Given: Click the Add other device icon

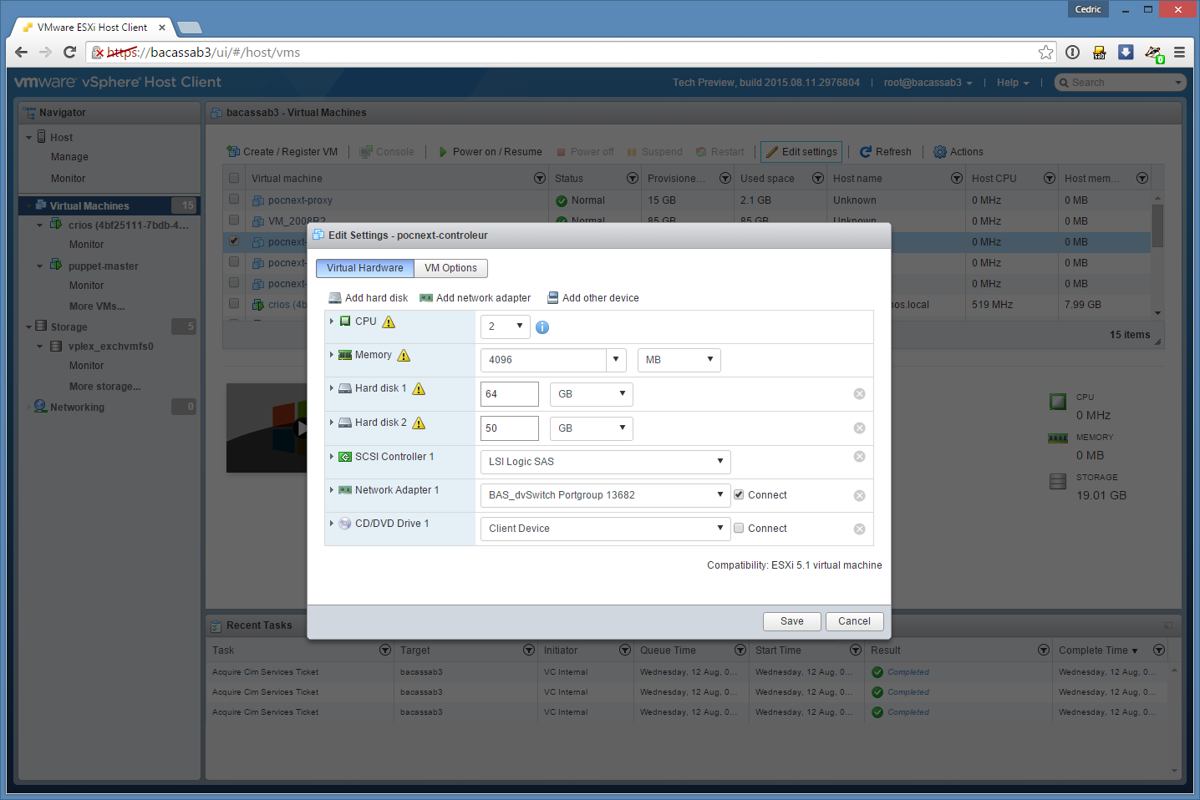Looking at the screenshot, I should coord(552,298).
